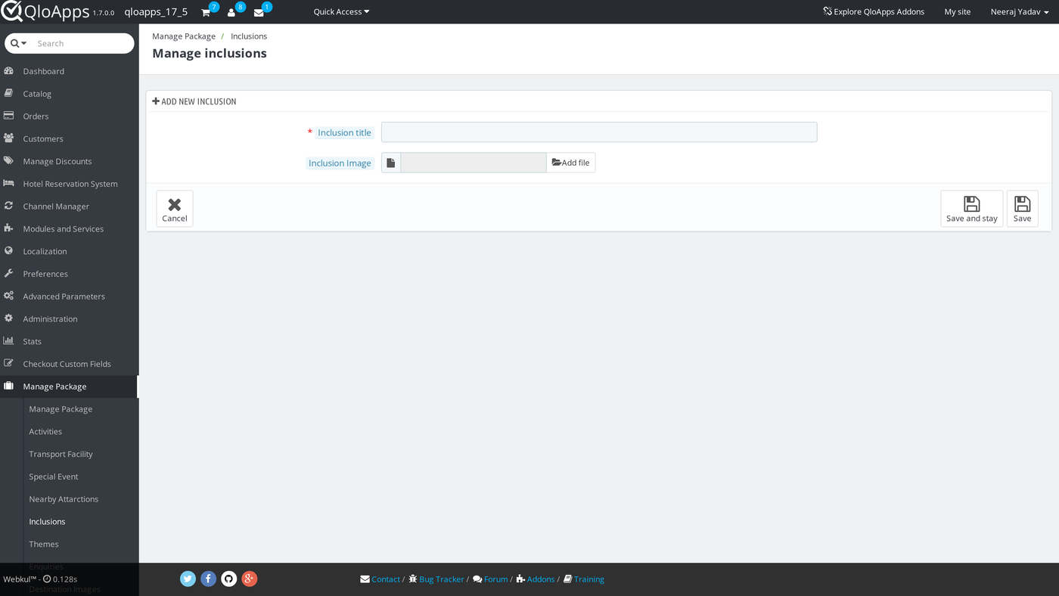Viewport: 1059px width, 596px height.
Task: Open the Twitter social icon in footer
Action: click(x=188, y=579)
